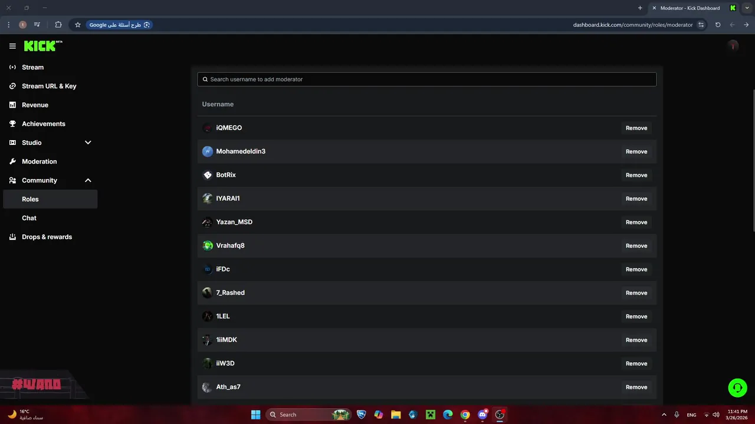Click the Moderation wrench icon

click(12, 161)
